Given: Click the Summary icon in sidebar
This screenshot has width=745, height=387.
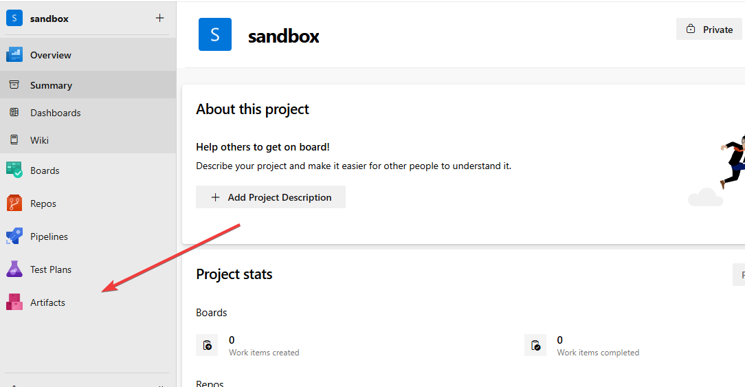Looking at the screenshot, I should 14,85.
